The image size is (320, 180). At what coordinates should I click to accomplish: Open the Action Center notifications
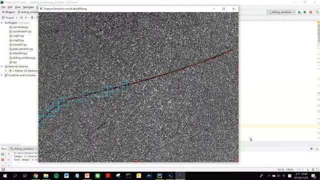(x=314, y=176)
